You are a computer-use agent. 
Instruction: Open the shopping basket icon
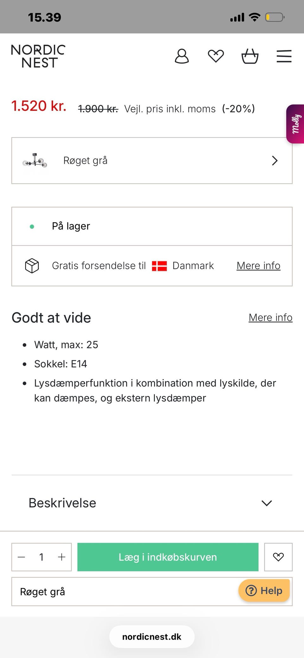coord(250,56)
